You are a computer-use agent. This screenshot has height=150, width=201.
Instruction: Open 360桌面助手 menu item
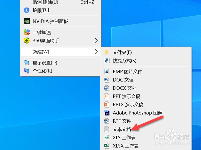[60, 40]
